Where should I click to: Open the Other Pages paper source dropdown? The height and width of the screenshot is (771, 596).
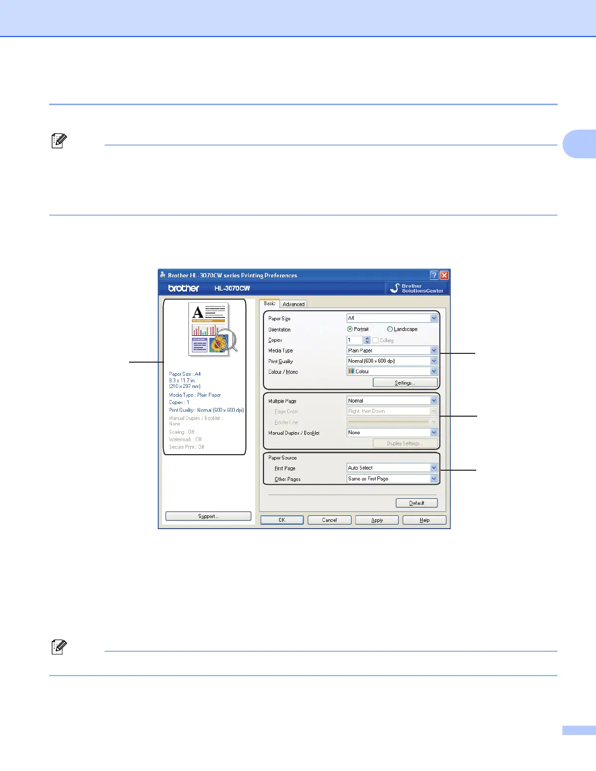pyautogui.click(x=392, y=478)
